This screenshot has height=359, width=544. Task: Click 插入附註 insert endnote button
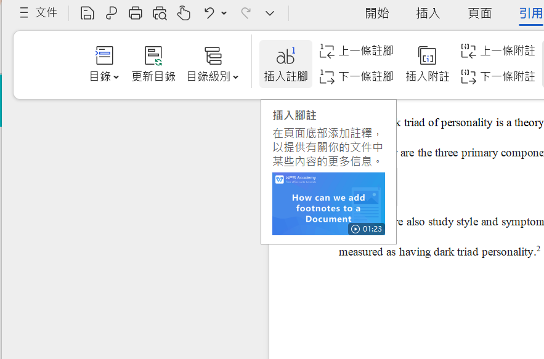click(x=427, y=64)
